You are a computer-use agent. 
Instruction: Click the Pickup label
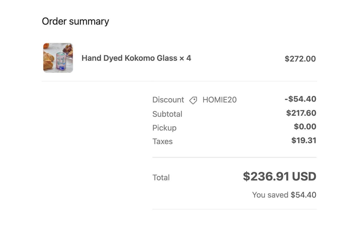pos(164,128)
